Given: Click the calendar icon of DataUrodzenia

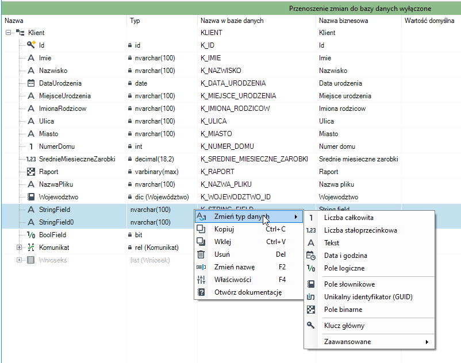Looking at the screenshot, I should 31,83.
